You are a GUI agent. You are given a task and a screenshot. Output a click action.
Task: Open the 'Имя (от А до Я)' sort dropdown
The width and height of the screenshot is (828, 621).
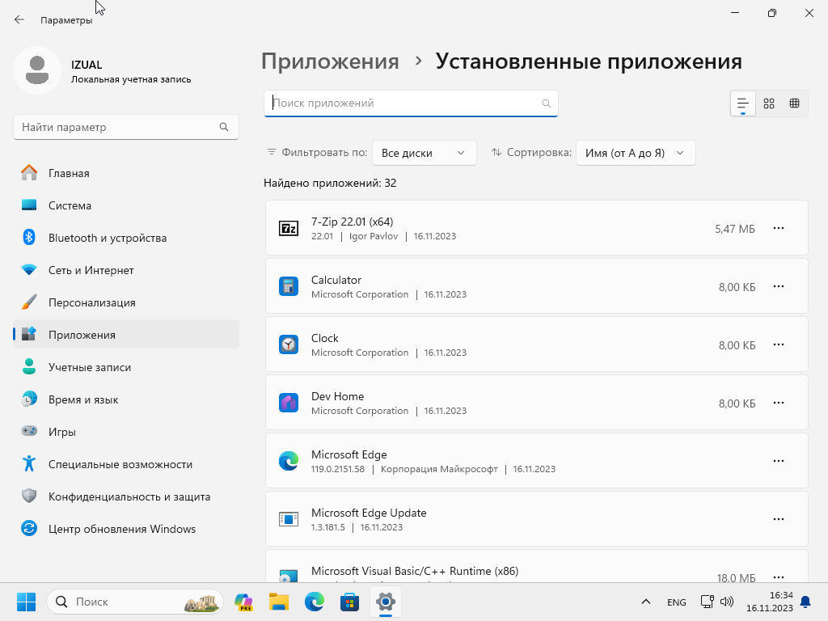click(635, 153)
